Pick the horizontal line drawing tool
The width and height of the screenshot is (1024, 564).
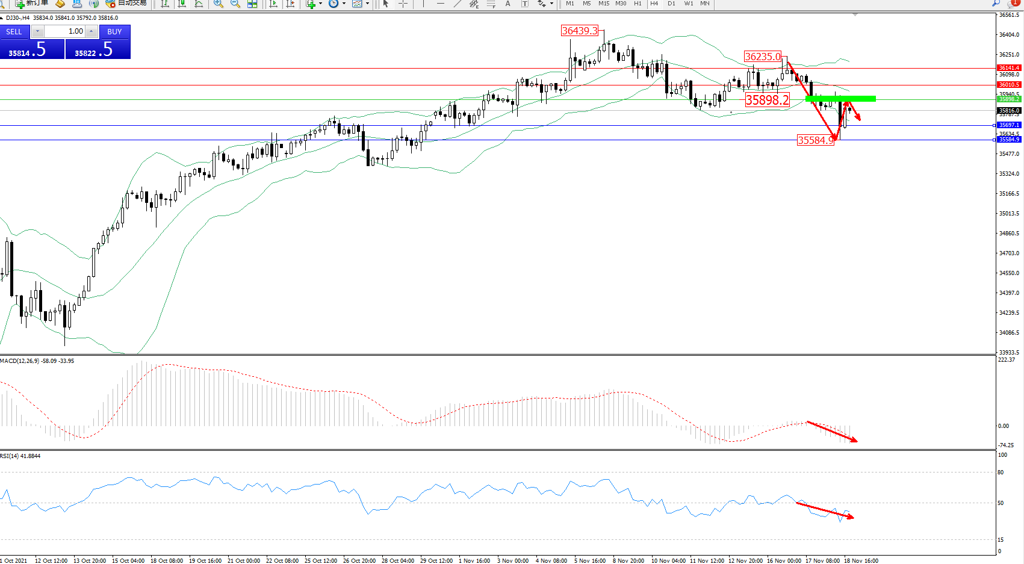pos(441,4)
